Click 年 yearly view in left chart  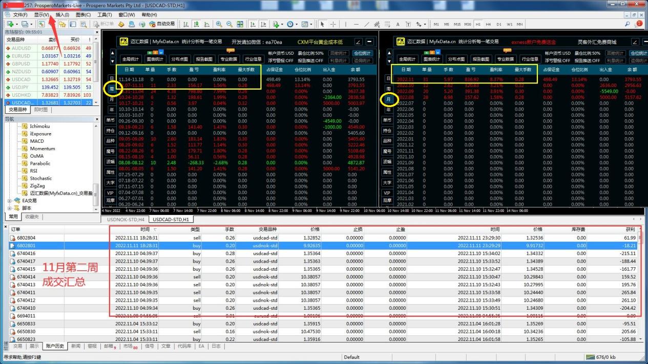111,110
